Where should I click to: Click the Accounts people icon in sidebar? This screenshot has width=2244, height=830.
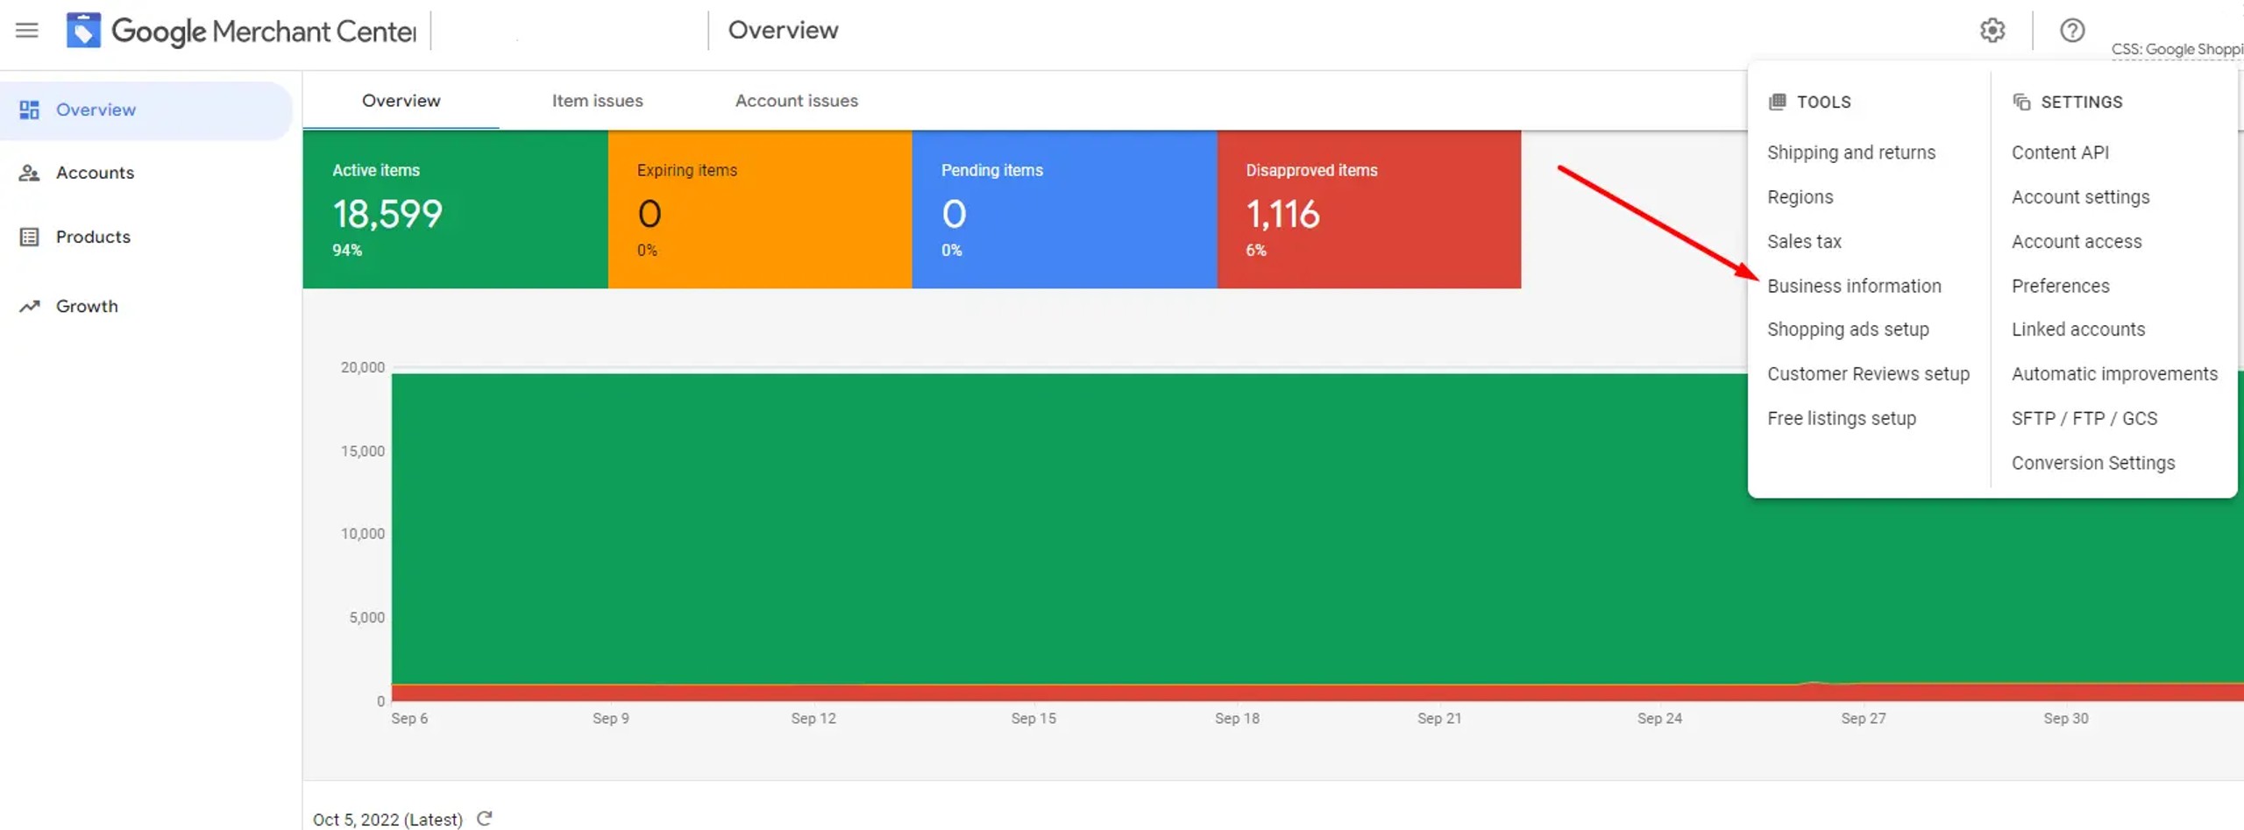tap(29, 173)
